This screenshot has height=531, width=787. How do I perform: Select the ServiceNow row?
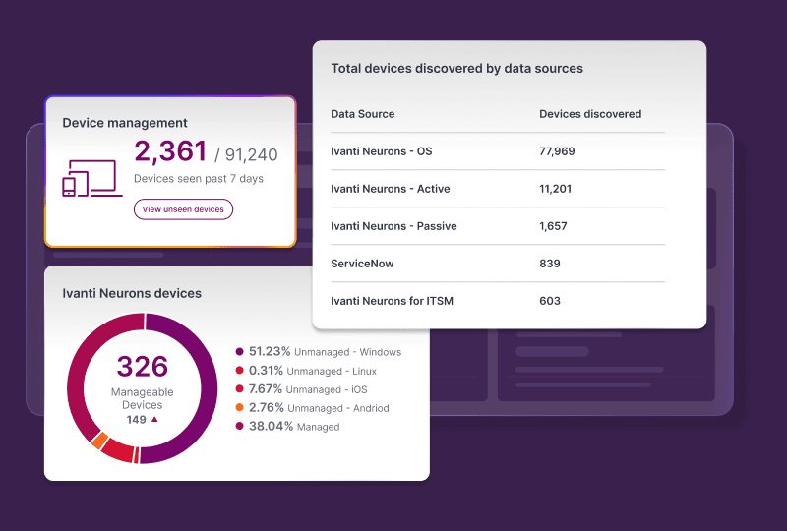pos(498,264)
